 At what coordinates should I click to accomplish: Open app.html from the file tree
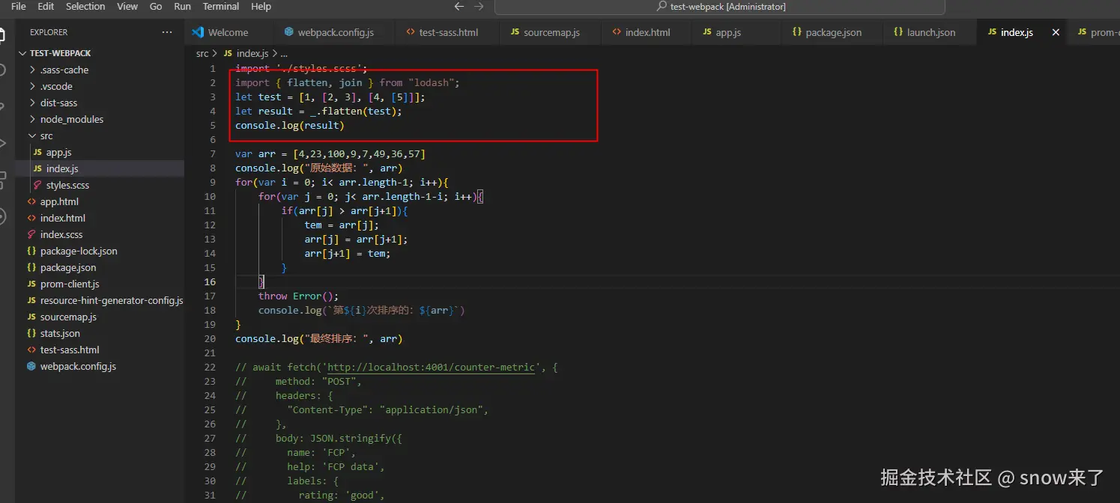coord(100,201)
